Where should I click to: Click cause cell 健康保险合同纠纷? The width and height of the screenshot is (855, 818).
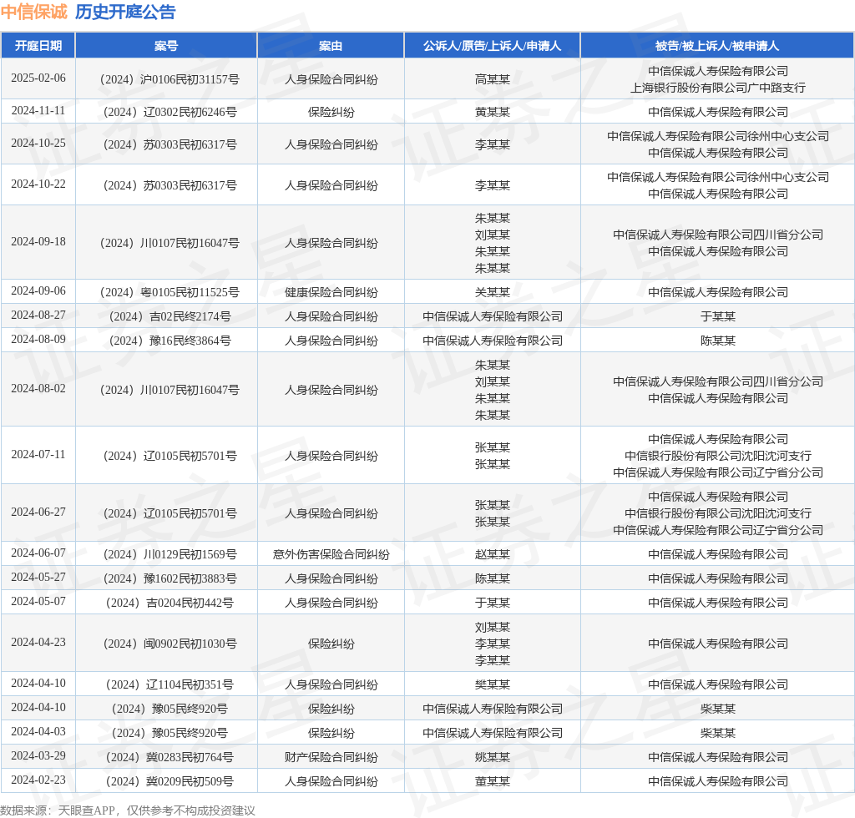point(331,293)
